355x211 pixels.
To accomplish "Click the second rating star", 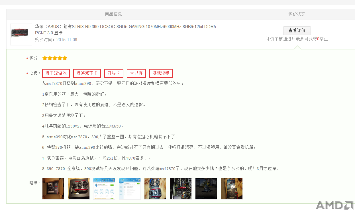I will pyautogui.click(x=50, y=58).
